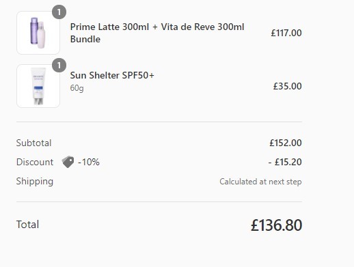Click the £35.00 Sun Shelter price
Viewport: 354px width, 267px height.
(288, 86)
